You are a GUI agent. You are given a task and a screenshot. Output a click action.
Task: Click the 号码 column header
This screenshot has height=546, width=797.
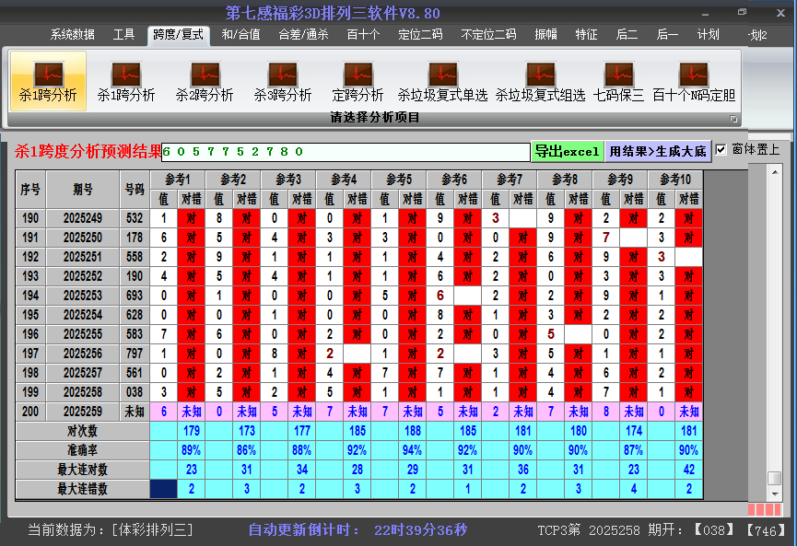(135, 190)
